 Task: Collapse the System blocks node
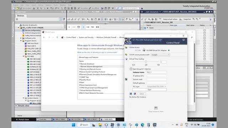24,98
